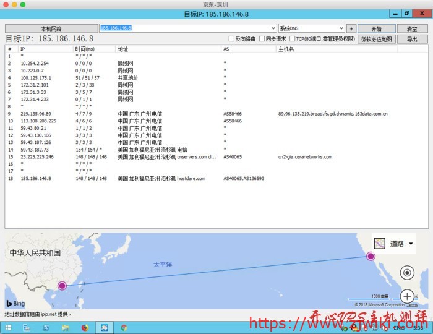The image size is (433, 334).
Task: Toggle the TCP (80端口) checkbox
Action: click(292, 38)
